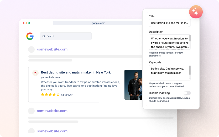Click the green window dot in browser
This screenshot has height=137, width=219.
coord(29,23)
